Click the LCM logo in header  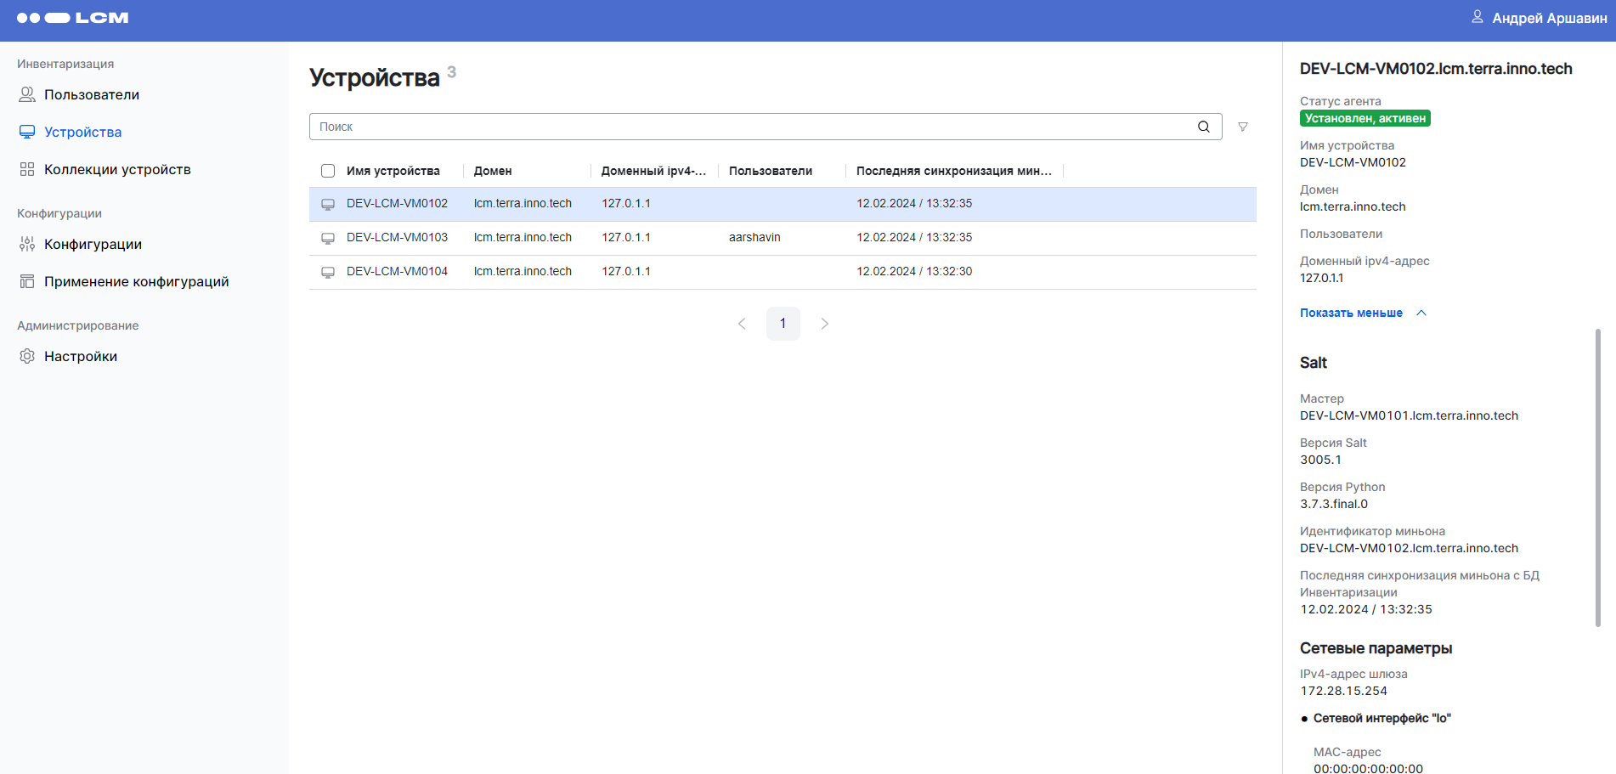point(73,18)
